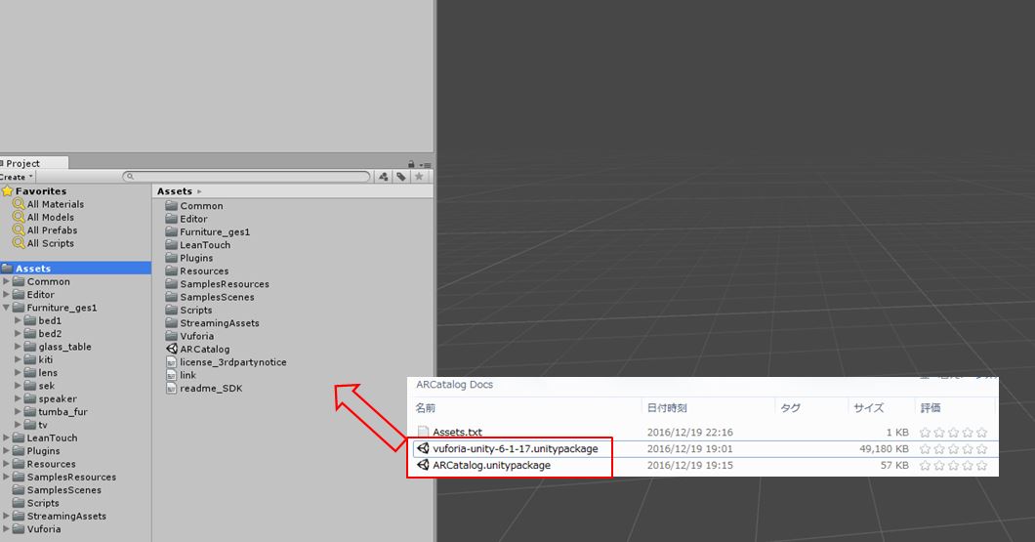Toggle the Project panel lock icon

click(411, 164)
